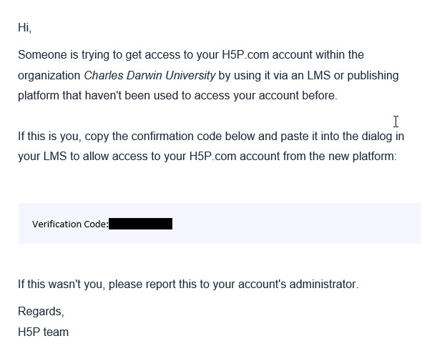Click the 'Regards,' closing text
This screenshot has height=361, width=427.
(x=41, y=311)
